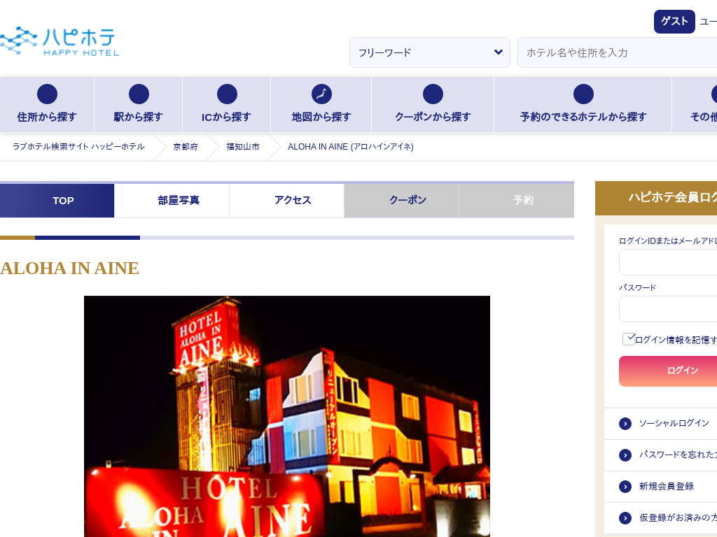The width and height of the screenshot is (717, 537).
Task: Click the circle icon above ICから探す
Action: (x=227, y=94)
